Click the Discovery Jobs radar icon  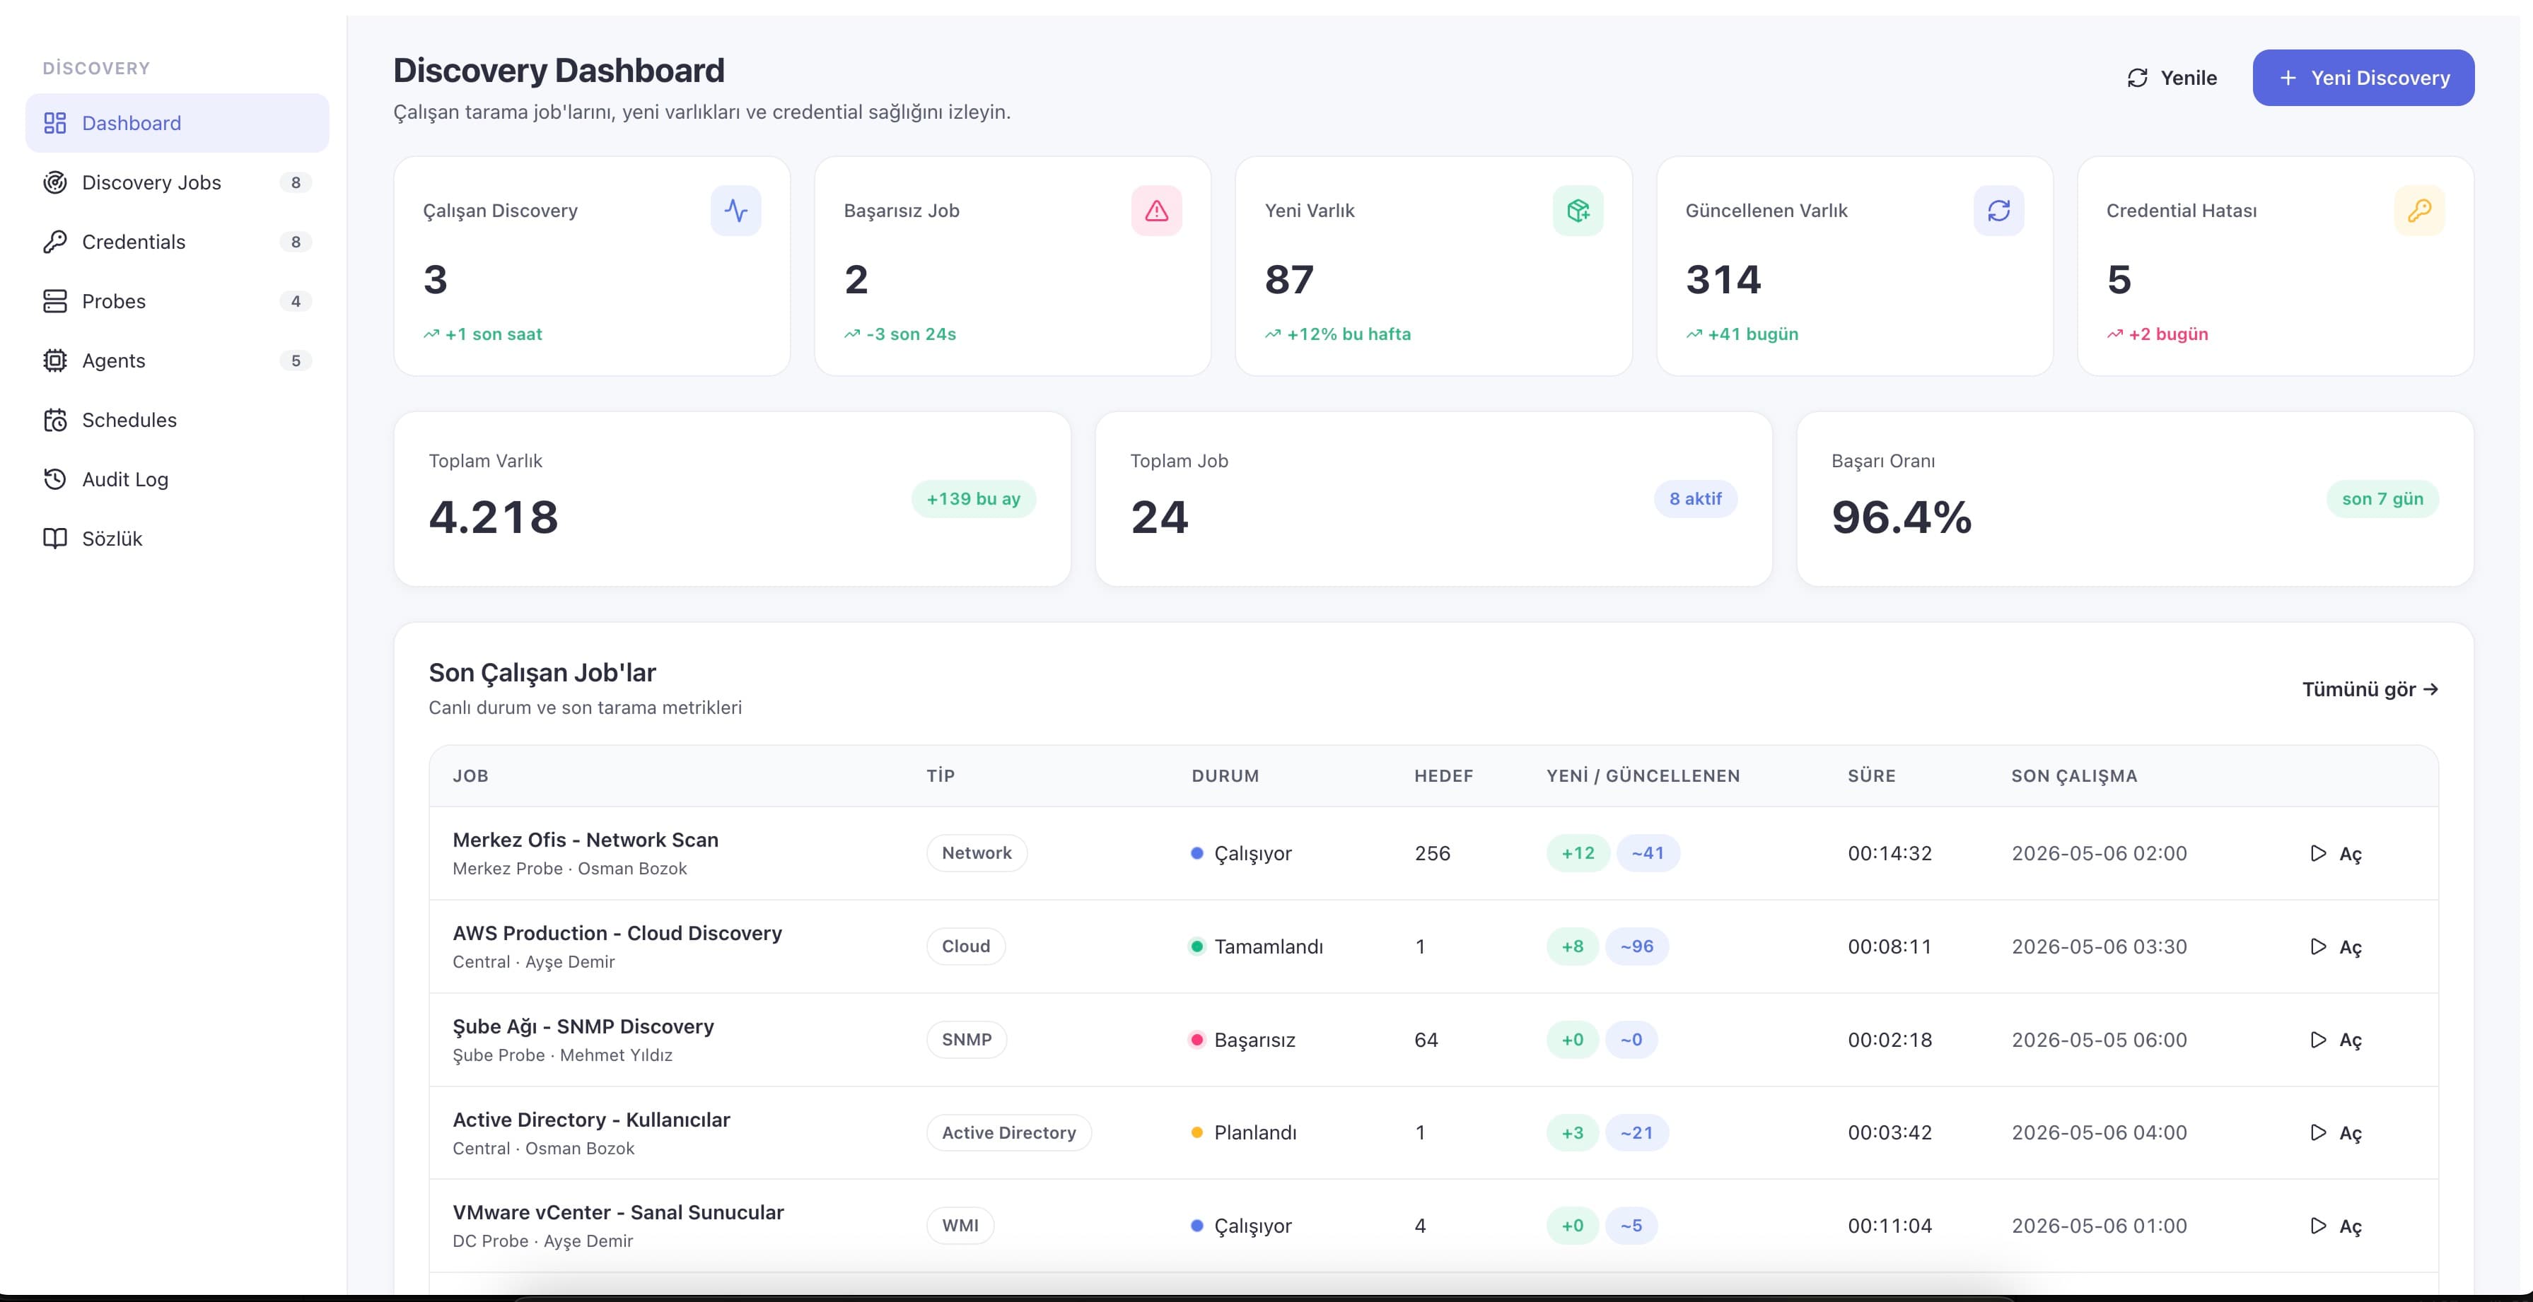(x=55, y=183)
